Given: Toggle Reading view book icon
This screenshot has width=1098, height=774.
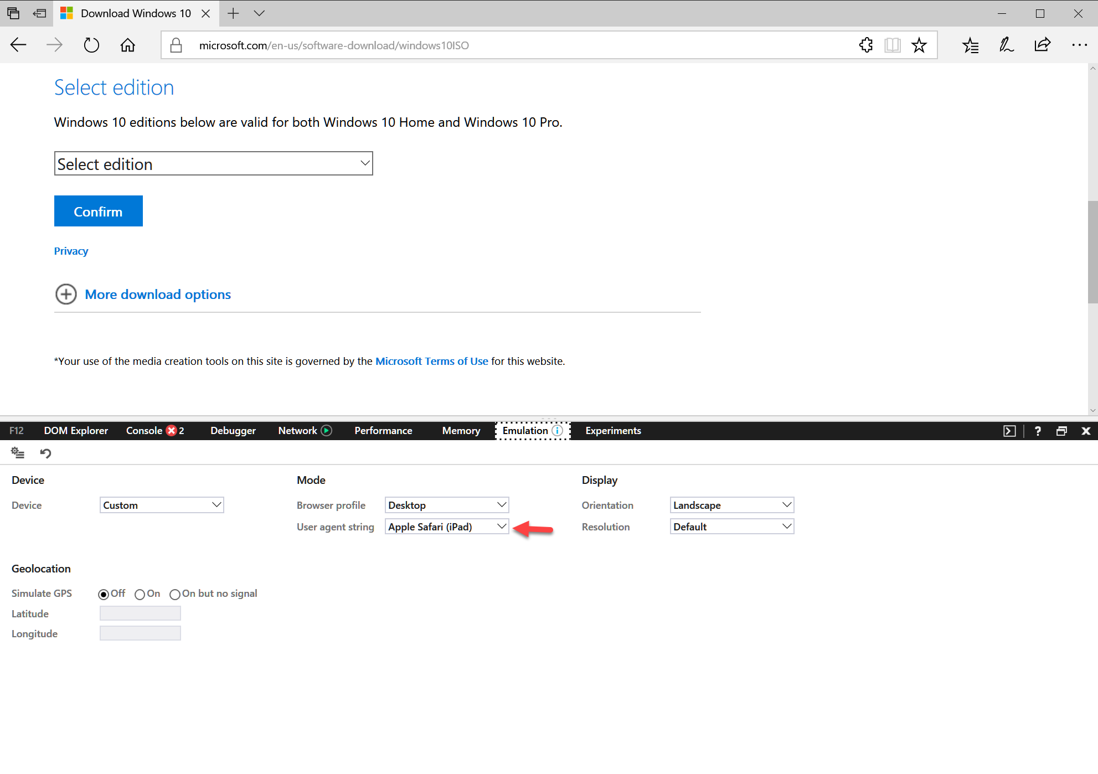Looking at the screenshot, I should point(893,45).
